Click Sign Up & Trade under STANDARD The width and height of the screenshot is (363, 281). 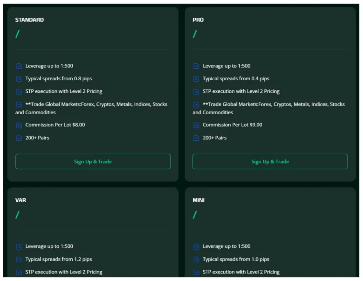93,161
